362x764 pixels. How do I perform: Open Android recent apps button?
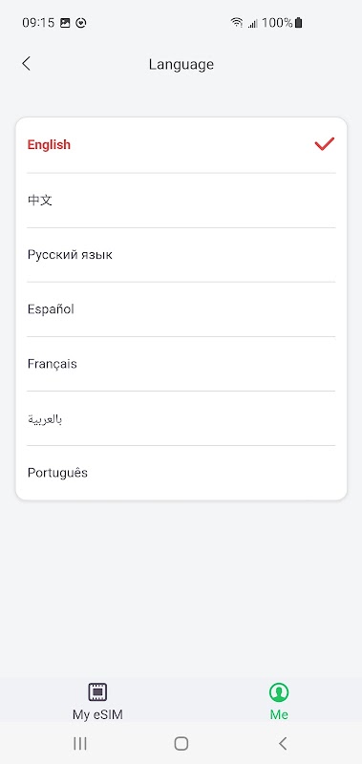pyautogui.click(x=80, y=743)
